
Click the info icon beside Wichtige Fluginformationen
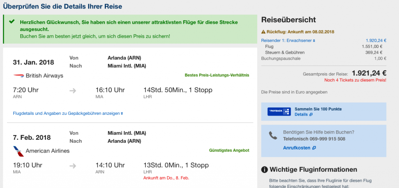pos(265,170)
